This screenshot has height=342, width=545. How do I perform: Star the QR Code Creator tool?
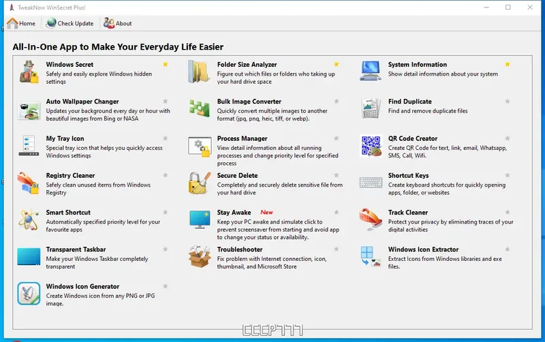tap(508, 138)
